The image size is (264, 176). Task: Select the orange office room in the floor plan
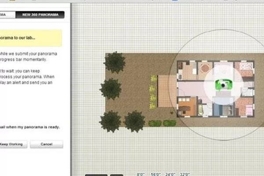pos(187,106)
